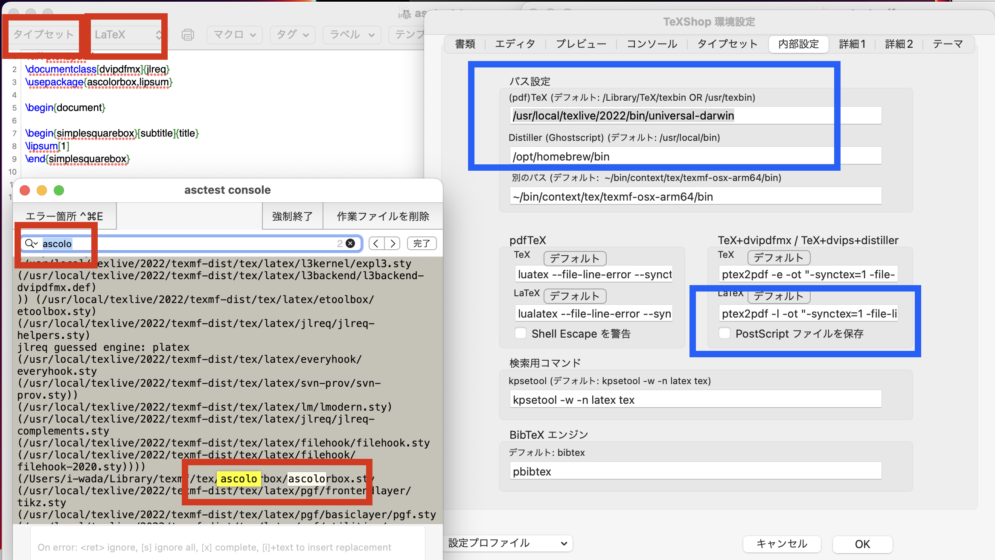Click the ptex2pdf -l command field
Screen dimensions: 995x560
[x=809, y=314]
